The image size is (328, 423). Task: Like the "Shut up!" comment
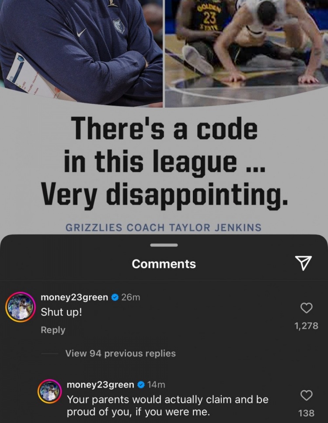click(x=307, y=308)
